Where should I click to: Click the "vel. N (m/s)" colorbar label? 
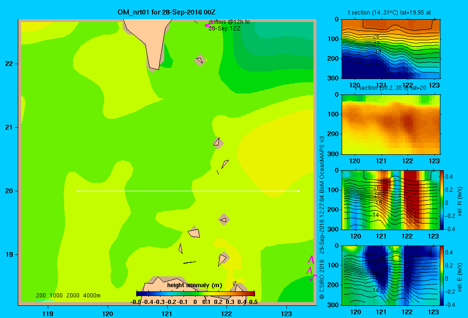[x=460, y=202]
